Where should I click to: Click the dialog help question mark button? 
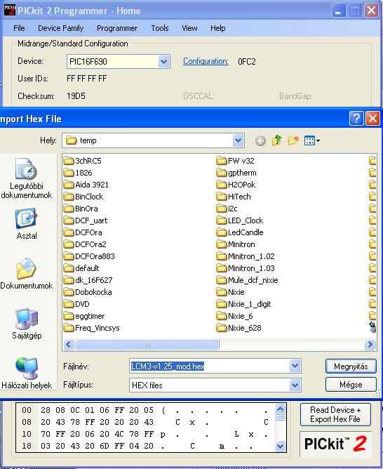[x=356, y=119]
